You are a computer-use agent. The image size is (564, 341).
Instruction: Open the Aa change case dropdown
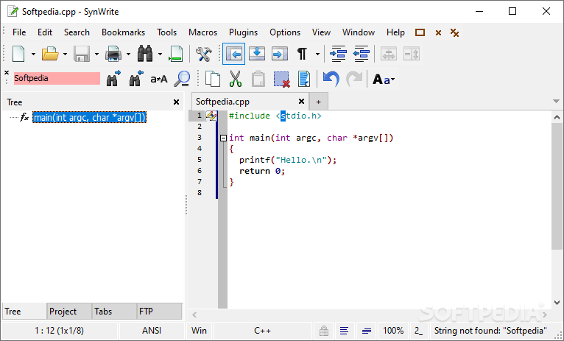[384, 79]
